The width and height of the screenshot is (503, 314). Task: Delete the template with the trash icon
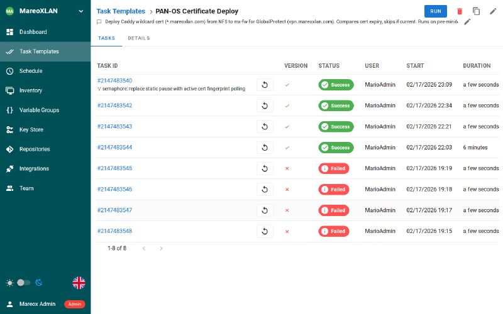click(460, 11)
